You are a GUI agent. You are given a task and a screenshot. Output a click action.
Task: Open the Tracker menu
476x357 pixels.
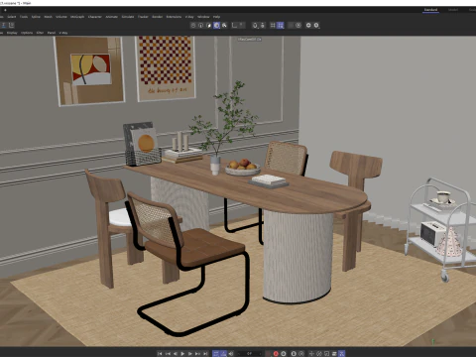click(143, 17)
